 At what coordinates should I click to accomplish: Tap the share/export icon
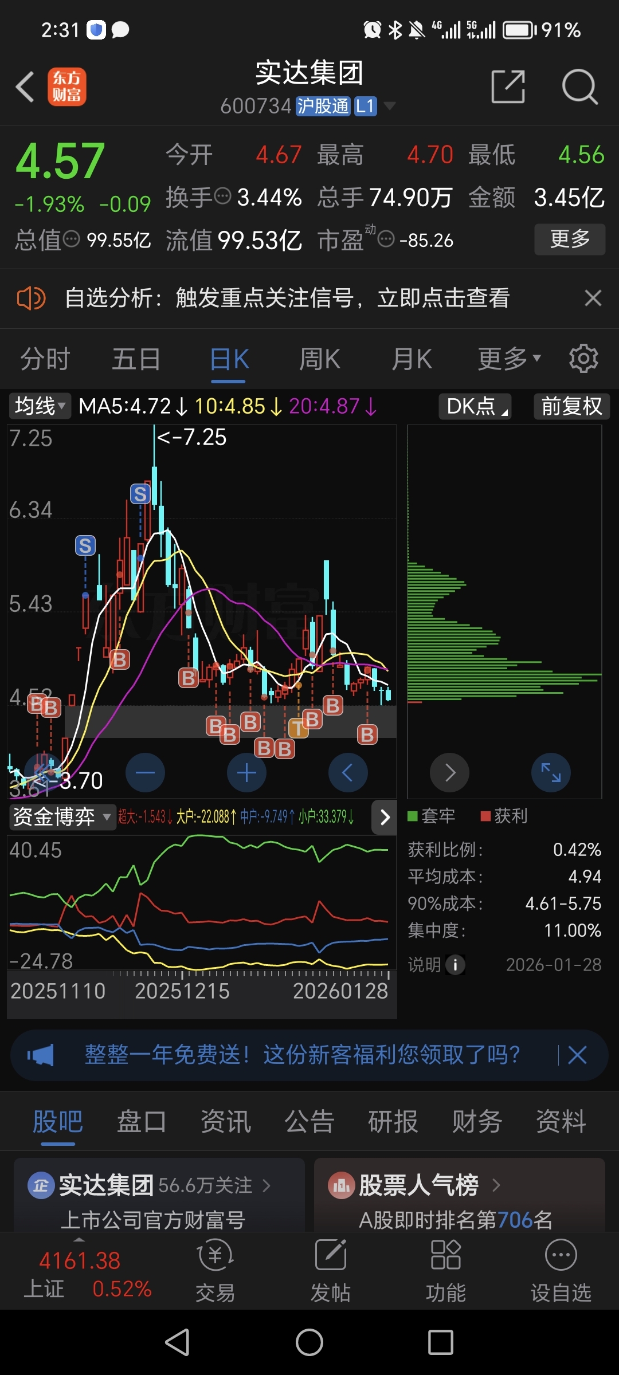pos(508,87)
